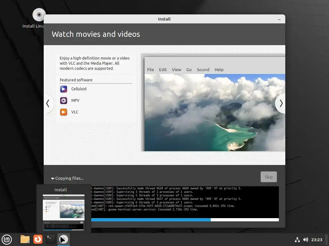
Task: Click Sound in the slideshow player menu
Action: [x=203, y=70]
